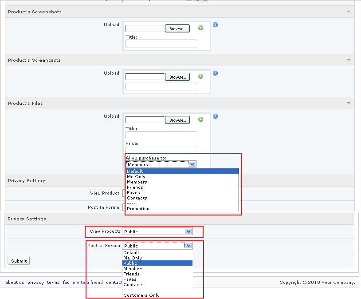Open the faq footer link
This screenshot has height=299, width=361.
[x=66, y=283]
